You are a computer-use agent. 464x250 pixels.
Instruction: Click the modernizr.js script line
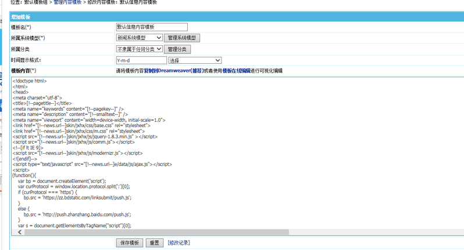coord(77,153)
